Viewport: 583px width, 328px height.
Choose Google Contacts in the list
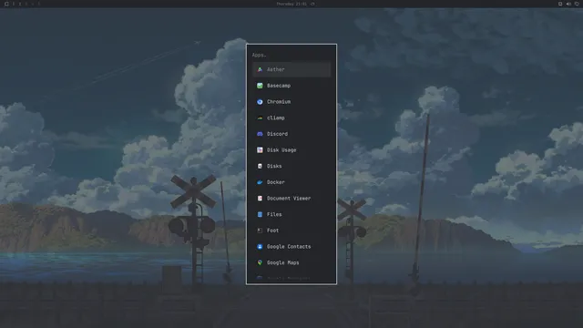click(x=291, y=247)
